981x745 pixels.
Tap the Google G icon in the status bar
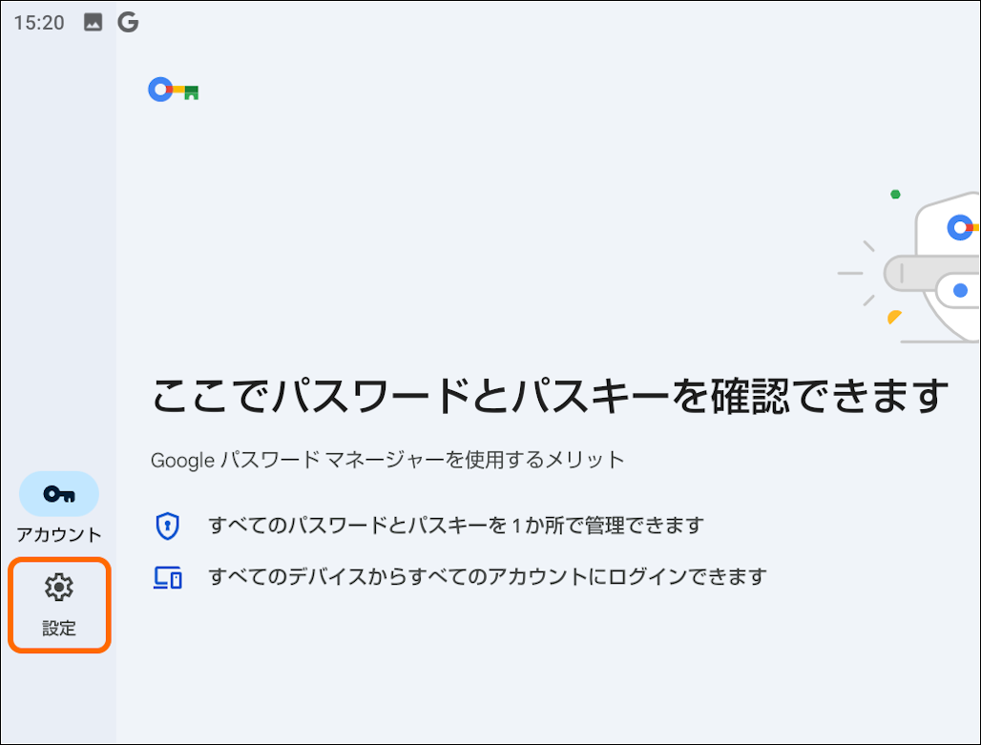(x=128, y=22)
